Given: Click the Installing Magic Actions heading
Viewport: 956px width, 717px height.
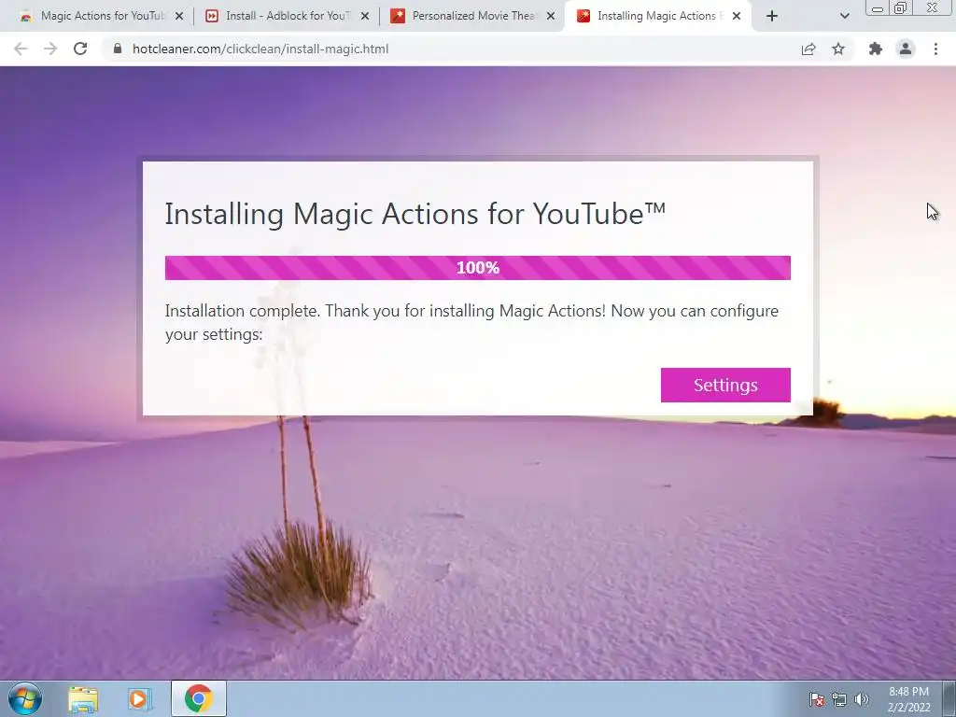Looking at the screenshot, I should pos(415,214).
